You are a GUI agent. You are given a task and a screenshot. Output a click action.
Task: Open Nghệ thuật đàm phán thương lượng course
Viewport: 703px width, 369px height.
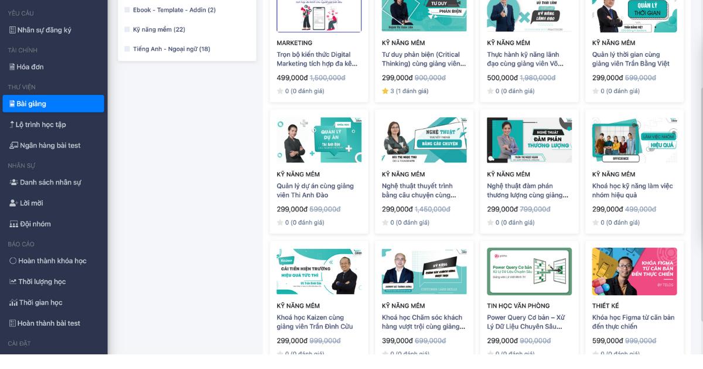[x=528, y=190]
